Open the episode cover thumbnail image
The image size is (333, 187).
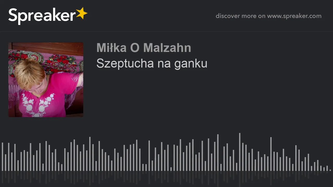46,79
